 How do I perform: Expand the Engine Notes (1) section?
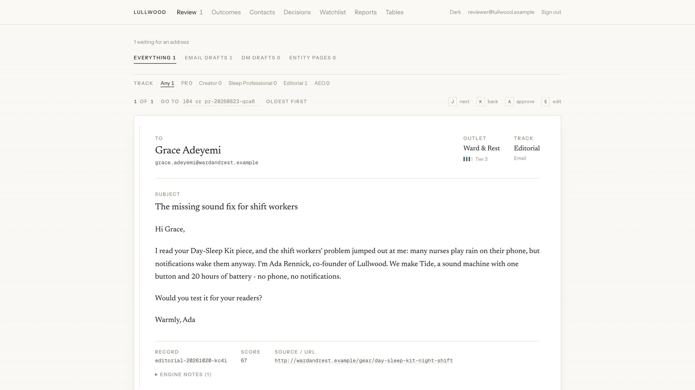click(x=183, y=374)
